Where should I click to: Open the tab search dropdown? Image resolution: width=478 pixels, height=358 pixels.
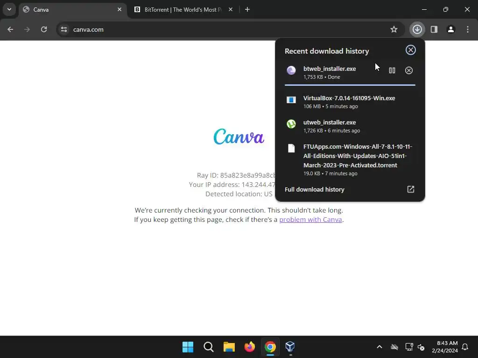coord(9,9)
